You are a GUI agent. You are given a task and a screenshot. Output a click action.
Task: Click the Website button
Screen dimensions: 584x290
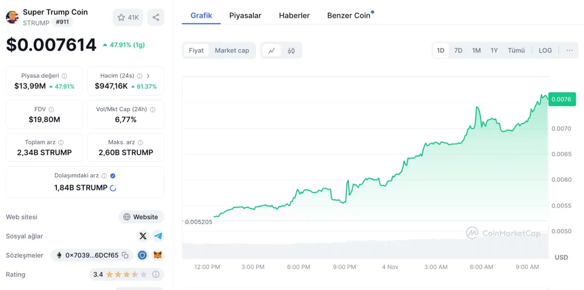click(141, 217)
